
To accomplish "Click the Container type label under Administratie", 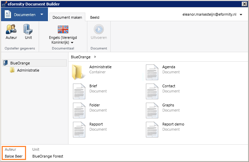I will click(x=97, y=72).
